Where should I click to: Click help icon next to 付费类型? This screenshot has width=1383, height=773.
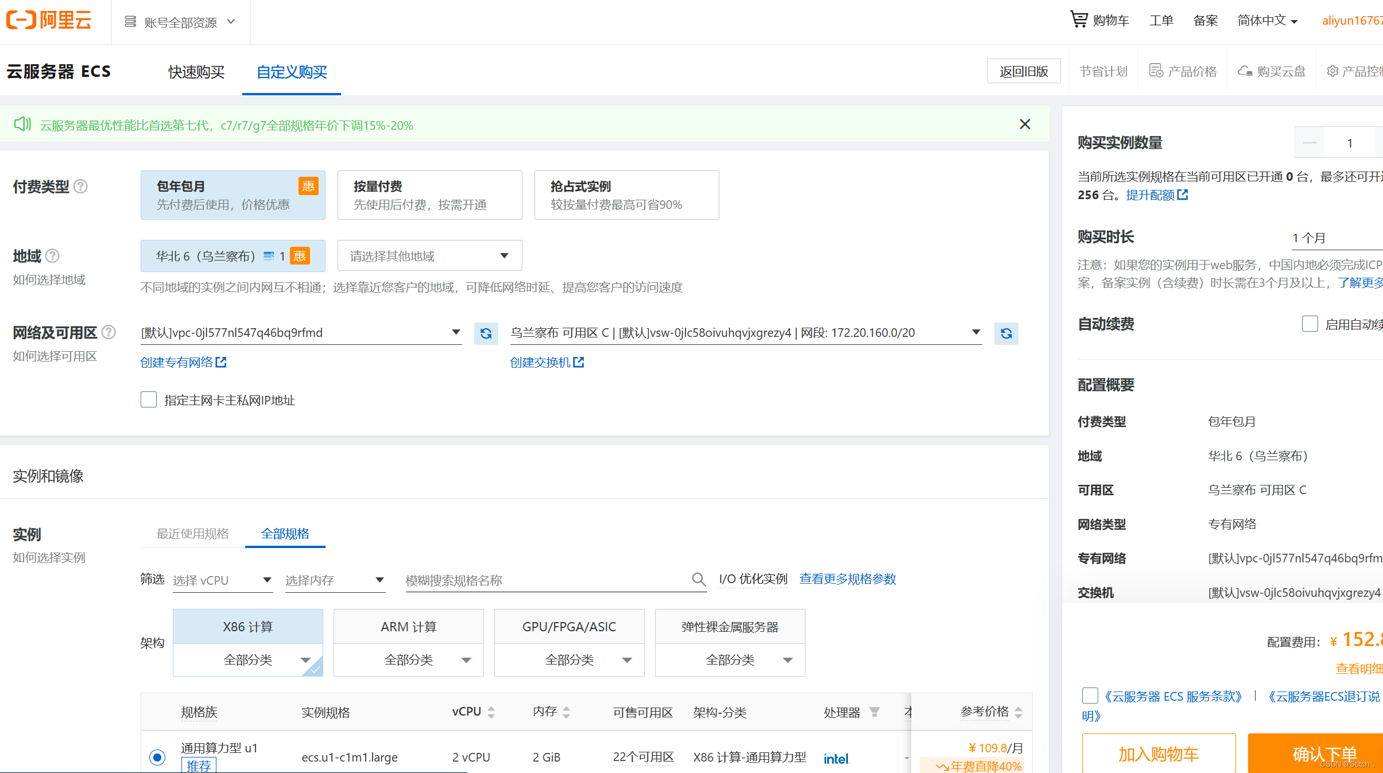pos(81,187)
